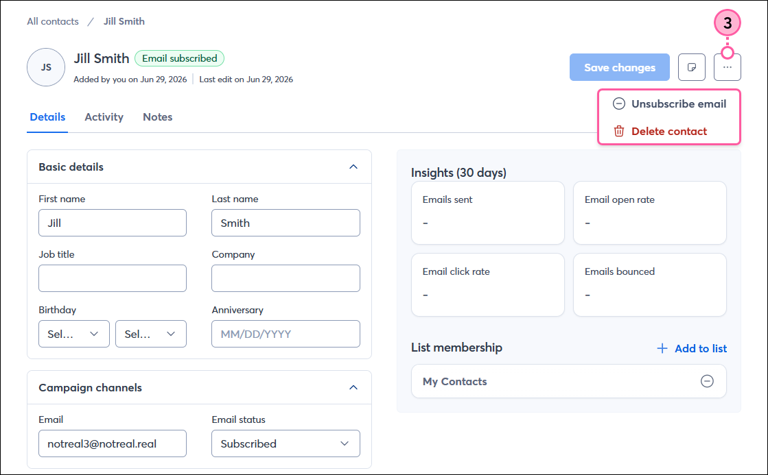Remove contact from My Contacts list
Screen dimensions: 768x475
[707, 381]
